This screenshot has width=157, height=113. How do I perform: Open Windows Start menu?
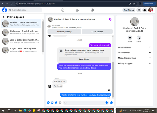pyautogui.click(x=3, y=111)
